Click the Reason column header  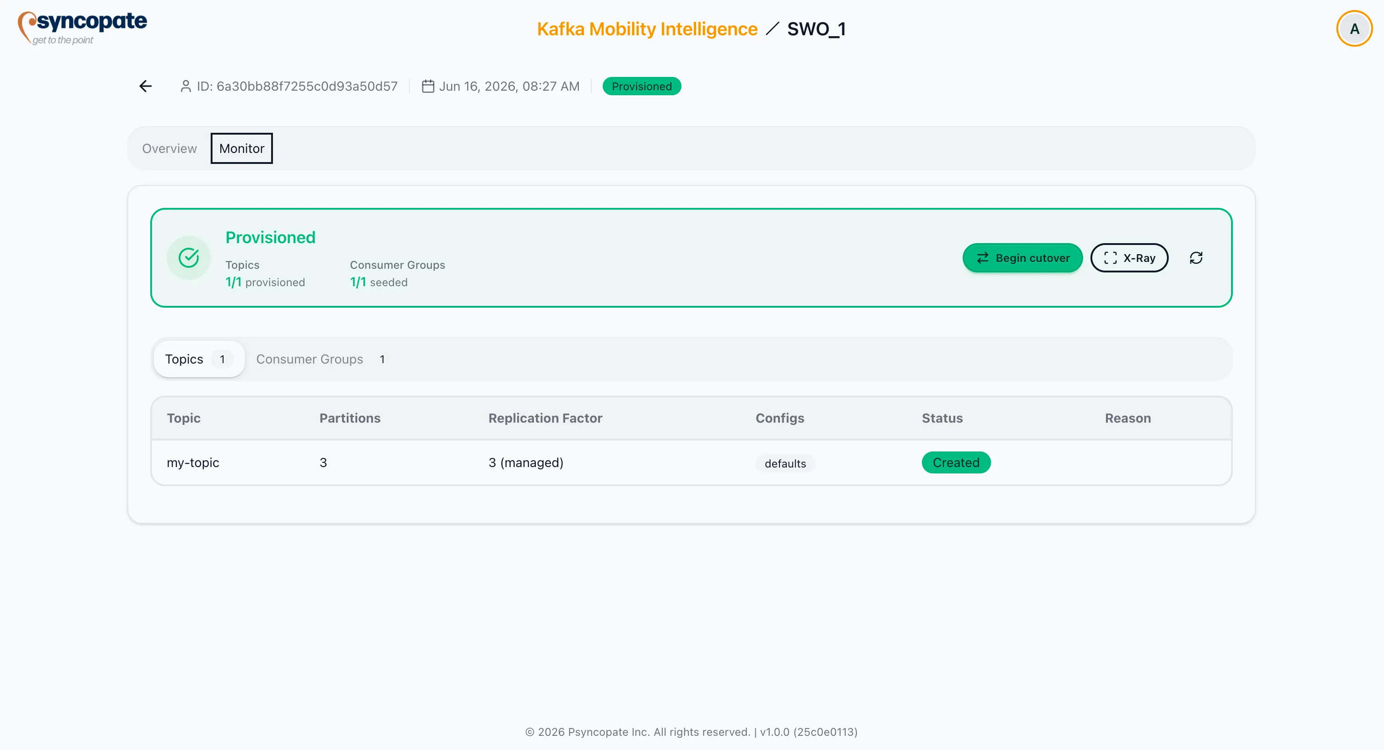[1128, 418]
